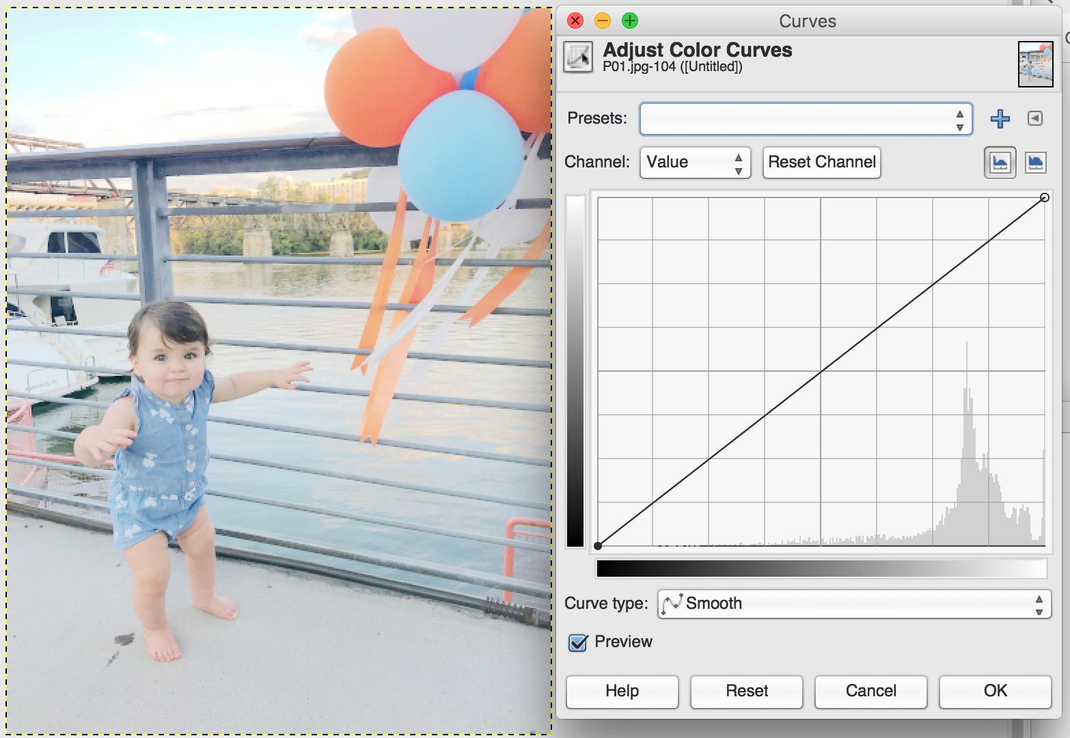Image resolution: width=1070 pixels, height=738 pixels.
Task: Open the Presets dropdown
Action: click(806, 119)
